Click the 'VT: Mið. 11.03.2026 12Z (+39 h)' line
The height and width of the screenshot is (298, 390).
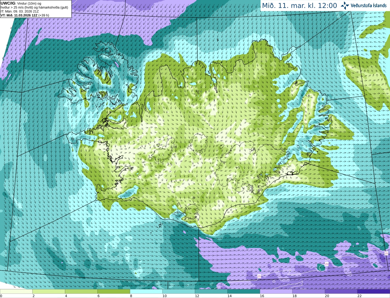25,15
